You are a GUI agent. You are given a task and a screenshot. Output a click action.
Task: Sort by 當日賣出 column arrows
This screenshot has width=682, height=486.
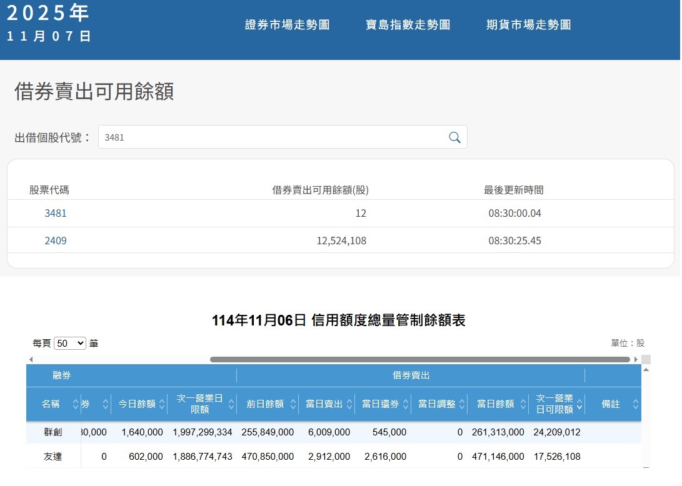(x=349, y=404)
